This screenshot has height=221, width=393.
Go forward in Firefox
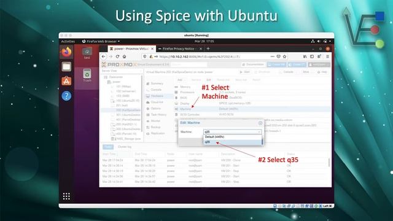pos(111,56)
